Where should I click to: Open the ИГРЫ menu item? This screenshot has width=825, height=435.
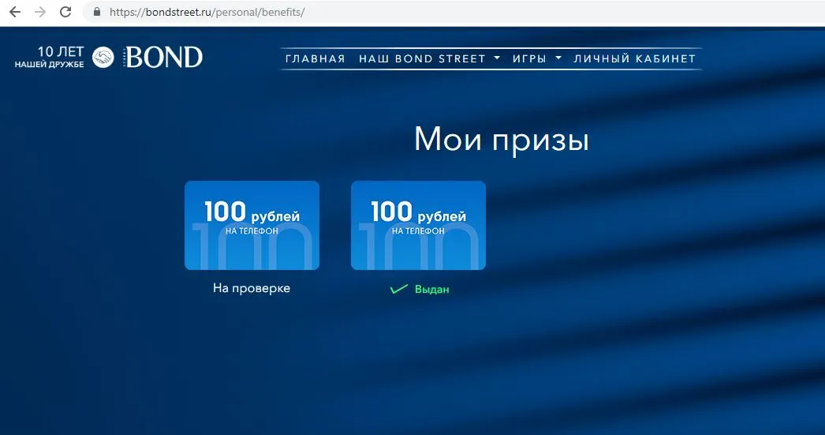[529, 59]
